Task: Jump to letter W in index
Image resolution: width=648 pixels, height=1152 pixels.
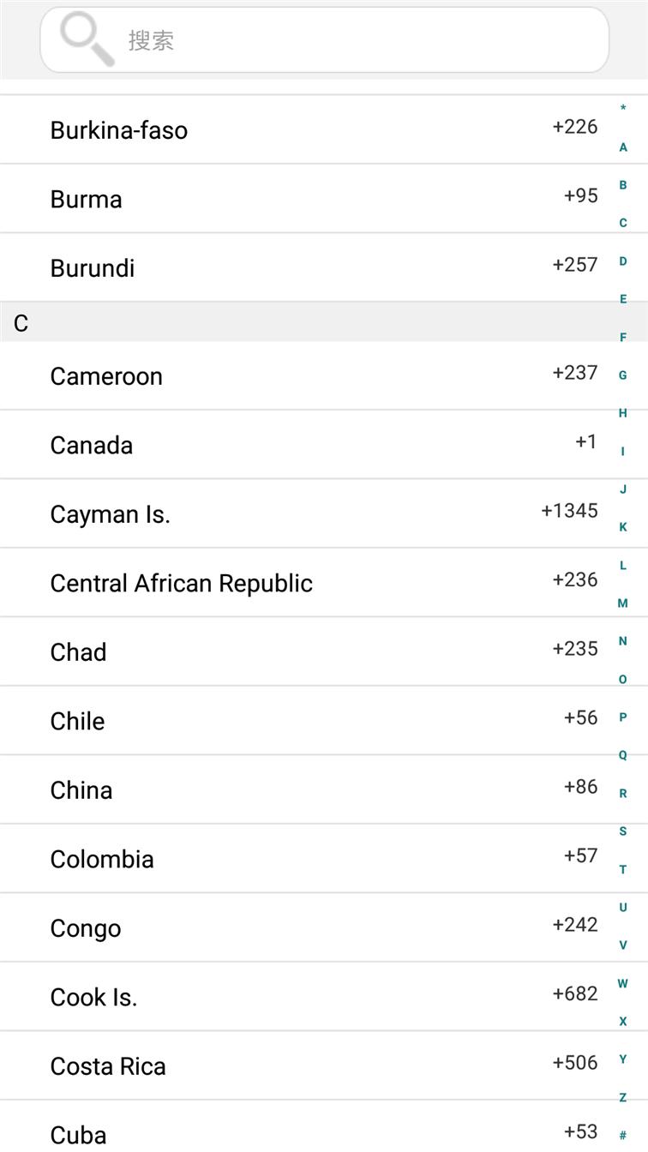Action: [623, 983]
